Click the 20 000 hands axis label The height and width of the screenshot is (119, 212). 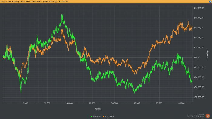click(x=47, y=103)
